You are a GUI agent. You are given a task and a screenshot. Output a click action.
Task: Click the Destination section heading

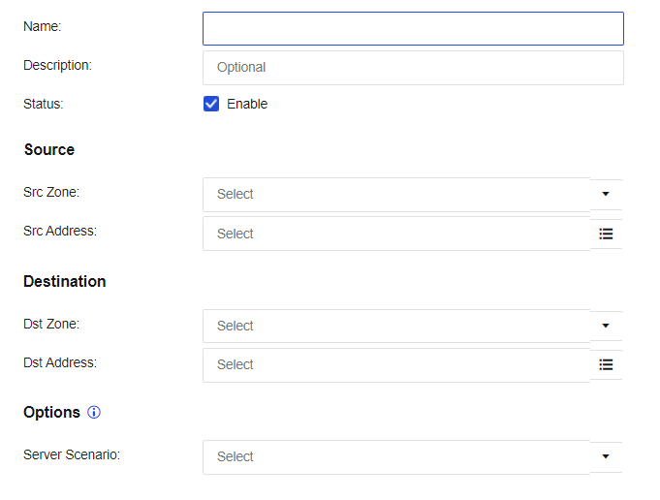coord(65,281)
